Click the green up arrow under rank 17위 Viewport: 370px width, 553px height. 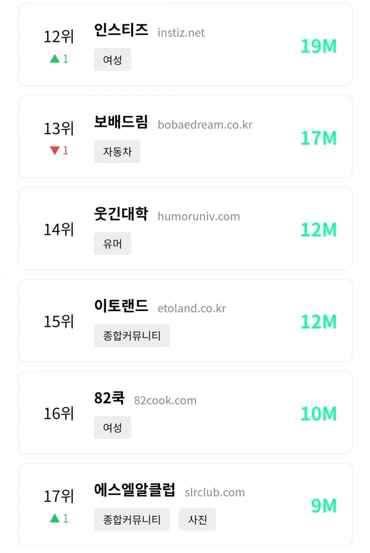pyautogui.click(x=55, y=518)
